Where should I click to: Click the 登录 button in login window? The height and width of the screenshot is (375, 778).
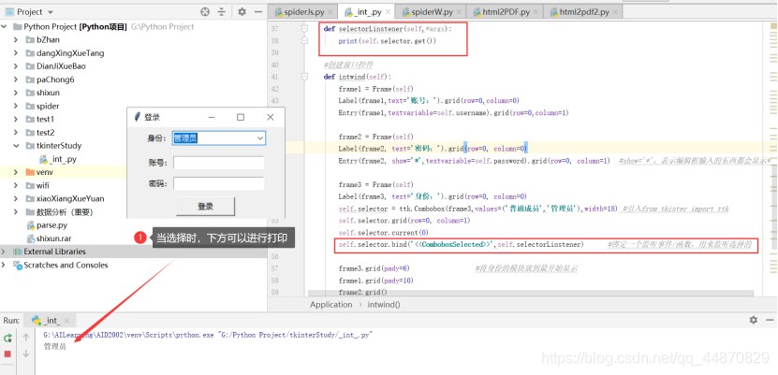point(205,207)
